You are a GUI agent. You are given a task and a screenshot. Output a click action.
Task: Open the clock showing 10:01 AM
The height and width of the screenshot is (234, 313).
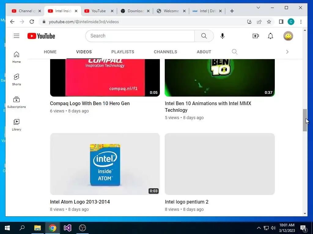click(x=287, y=228)
